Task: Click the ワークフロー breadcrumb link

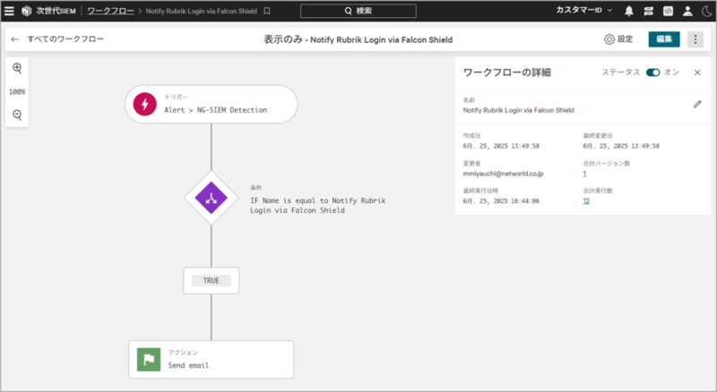Action: click(x=110, y=11)
